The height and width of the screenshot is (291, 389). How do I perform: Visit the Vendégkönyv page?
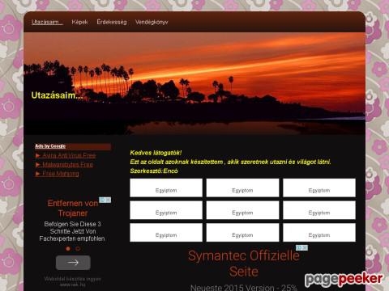click(x=152, y=22)
